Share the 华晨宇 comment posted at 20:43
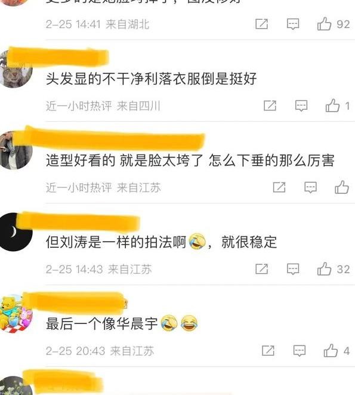Image resolution: width=355 pixels, height=395 pixels. [268, 350]
